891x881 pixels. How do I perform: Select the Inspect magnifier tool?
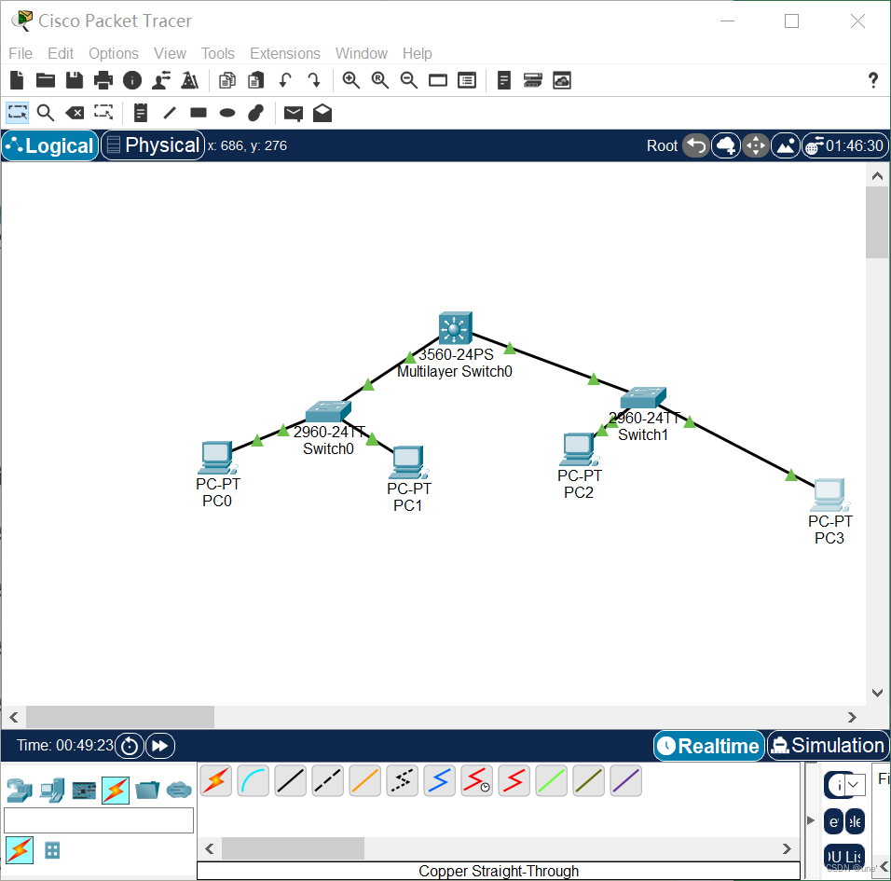pos(46,113)
